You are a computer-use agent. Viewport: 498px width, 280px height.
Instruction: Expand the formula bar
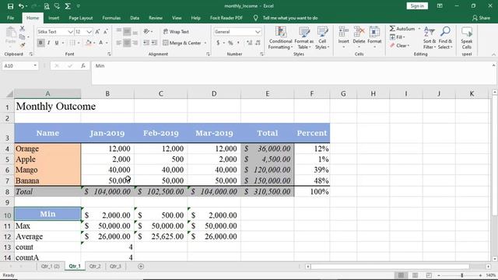493,65
